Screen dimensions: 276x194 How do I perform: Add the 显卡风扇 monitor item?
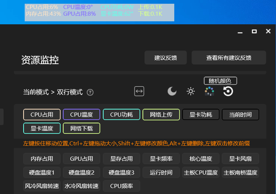pyautogui.click(x=240, y=158)
